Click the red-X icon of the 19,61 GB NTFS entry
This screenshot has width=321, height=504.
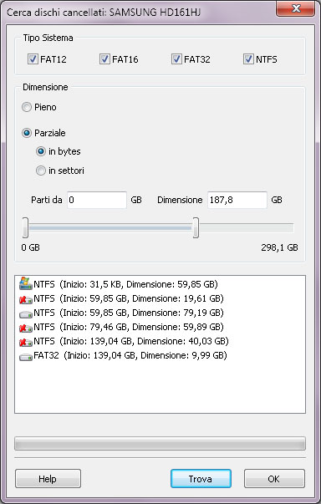pos(26,299)
